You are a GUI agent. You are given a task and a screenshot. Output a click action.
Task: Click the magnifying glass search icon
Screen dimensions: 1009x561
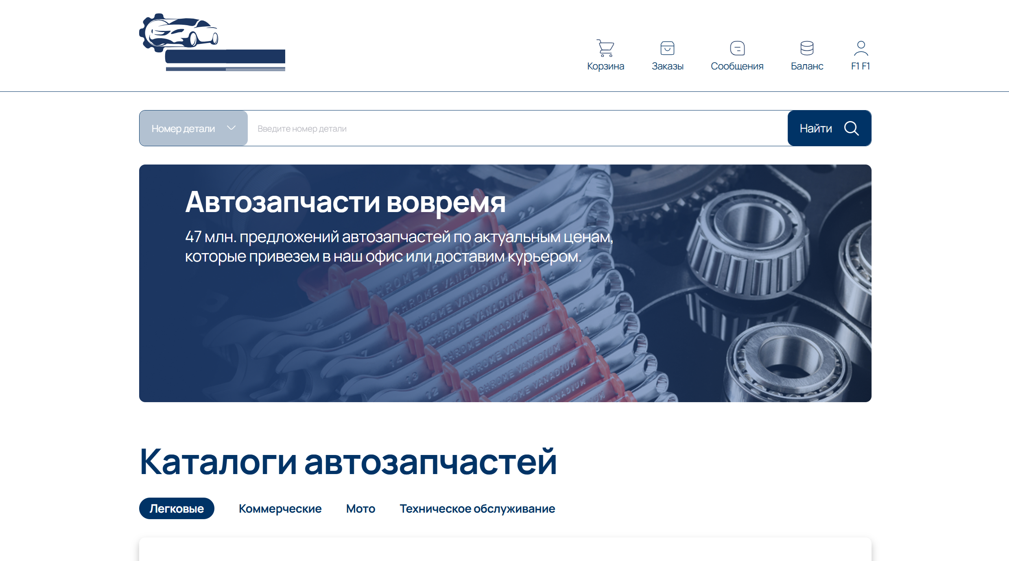click(852, 128)
